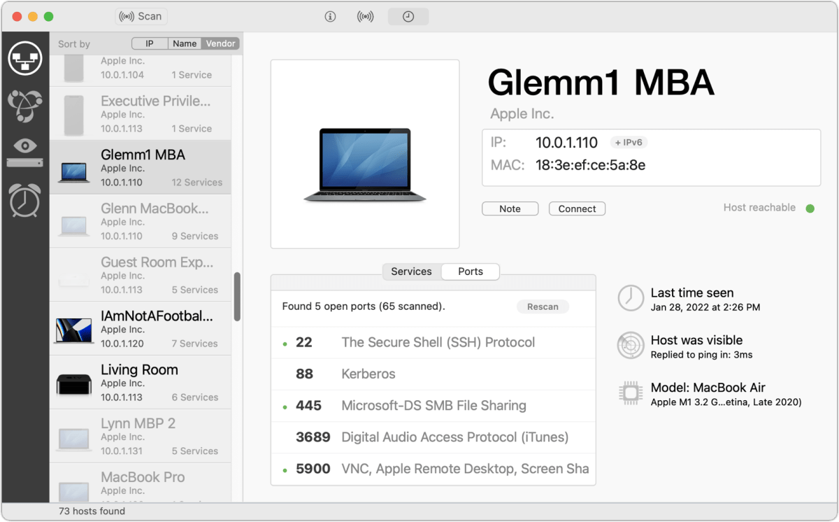The width and height of the screenshot is (839, 522).
Task: Open the info view from the toolbar
Action: click(x=331, y=17)
